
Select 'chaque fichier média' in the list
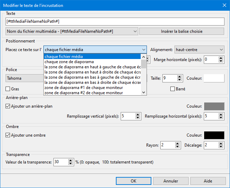[92, 57]
